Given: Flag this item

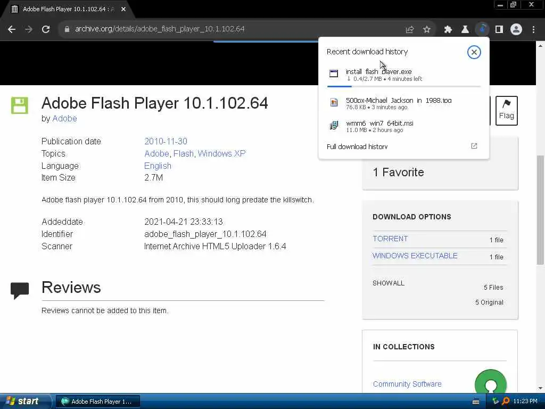Looking at the screenshot, I should coord(507,111).
